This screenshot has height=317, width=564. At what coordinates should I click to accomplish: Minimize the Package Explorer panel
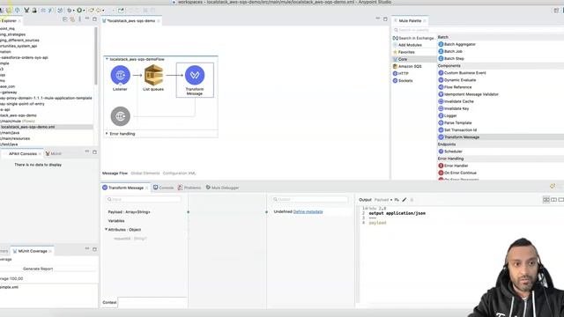point(87,18)
